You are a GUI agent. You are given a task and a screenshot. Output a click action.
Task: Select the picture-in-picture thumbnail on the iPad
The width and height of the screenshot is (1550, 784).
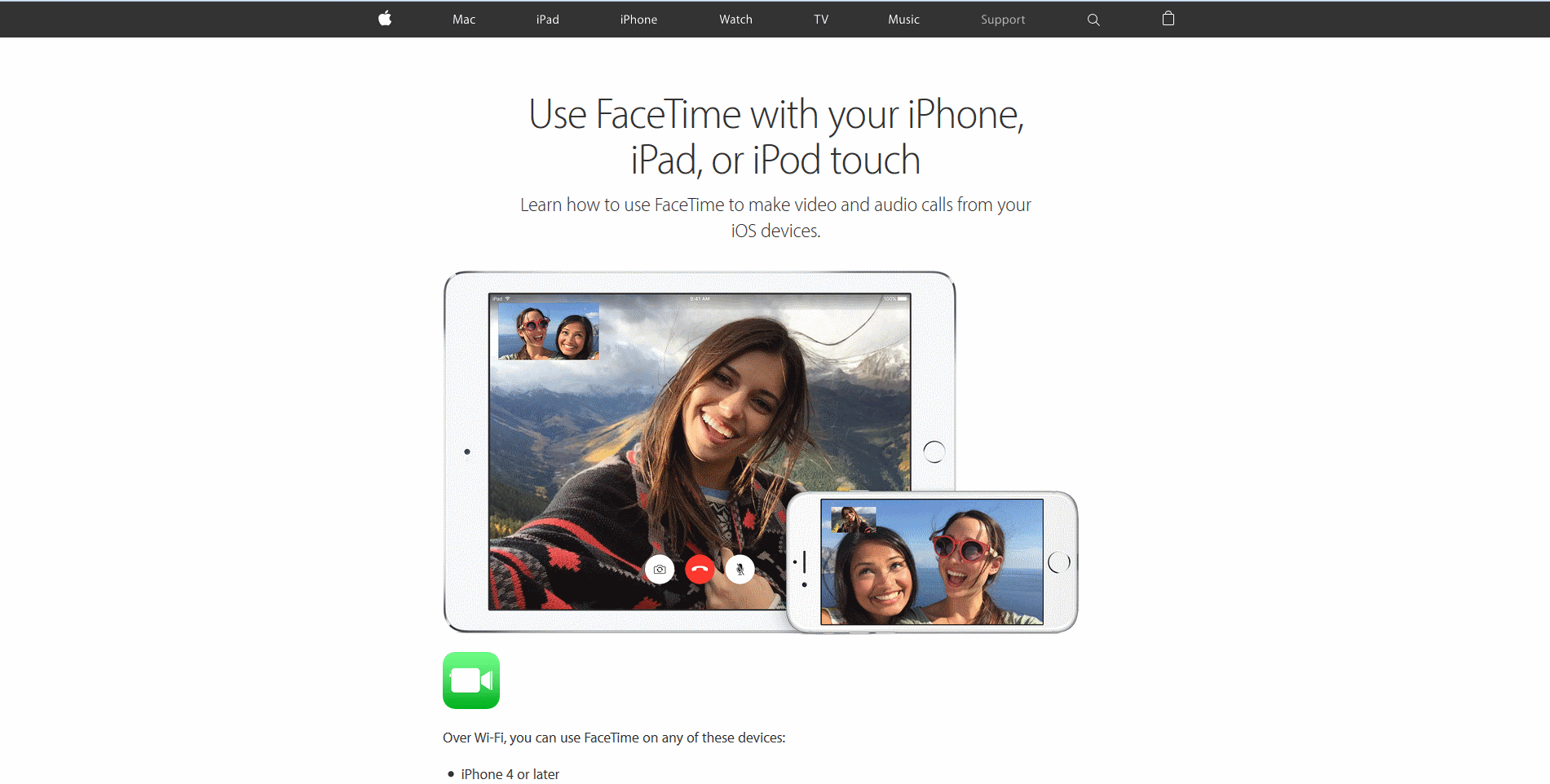[x=548, y=331]
